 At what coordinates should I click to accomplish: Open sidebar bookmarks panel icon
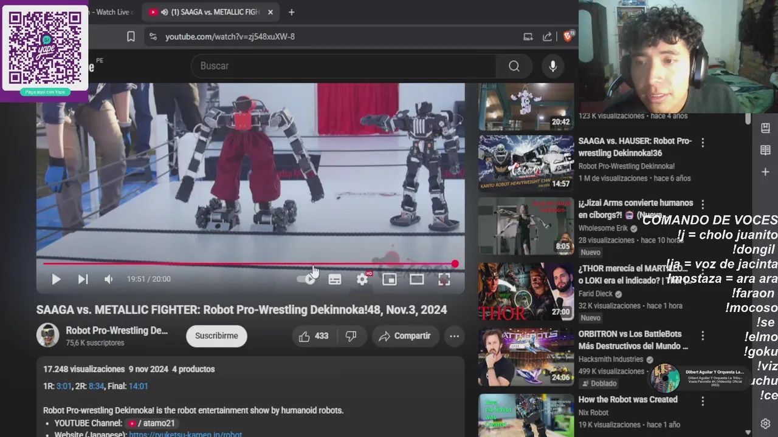[765, 128]
